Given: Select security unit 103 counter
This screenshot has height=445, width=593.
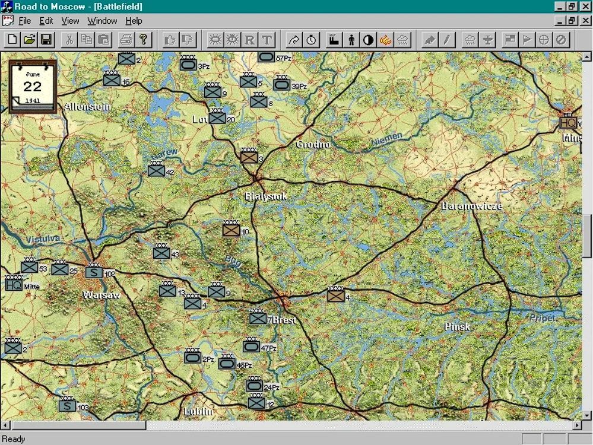Looking at the screenshot, I should click(67, 404).
